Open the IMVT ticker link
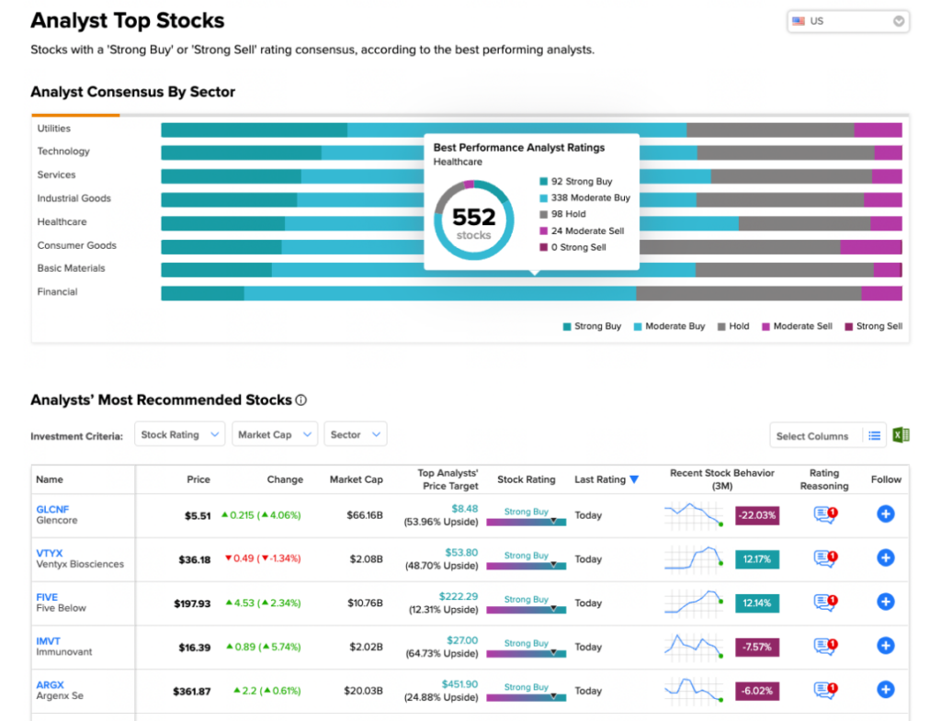This screenshot has width=941, height=721. coord(48,640)
